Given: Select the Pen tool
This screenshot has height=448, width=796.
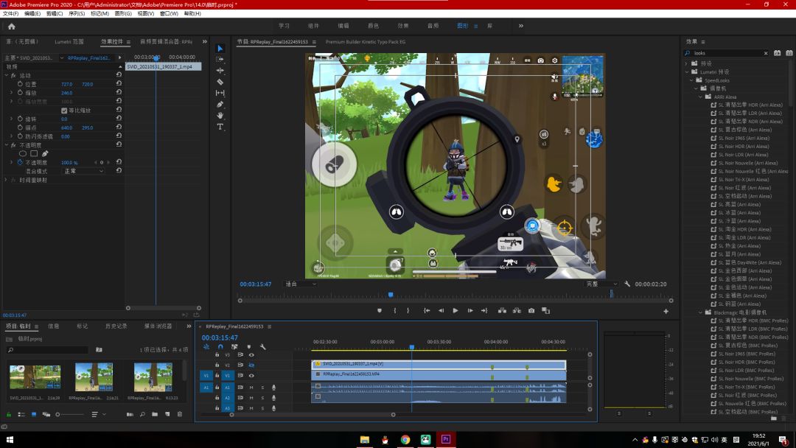Looking at the screenshot, I should pos(220,105).
